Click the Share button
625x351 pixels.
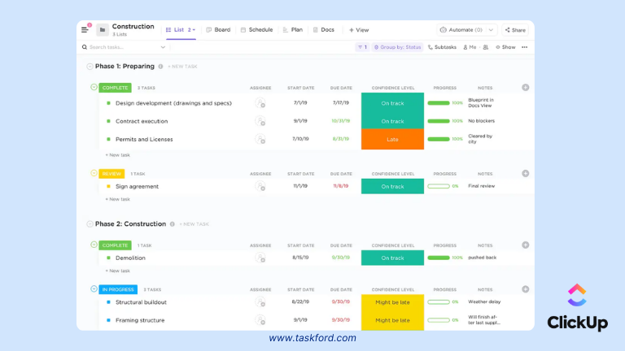coord(514,30)
